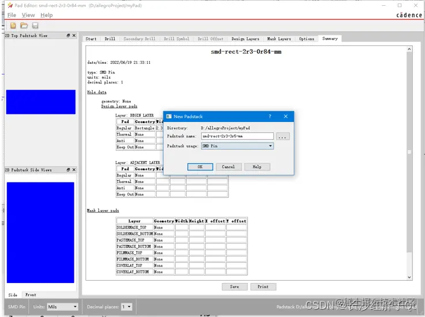Click the PASTEMASK_TOP table row label
The height and width of the screenshot is (317, 425).
pyautogui.click(x=130, y=240)
